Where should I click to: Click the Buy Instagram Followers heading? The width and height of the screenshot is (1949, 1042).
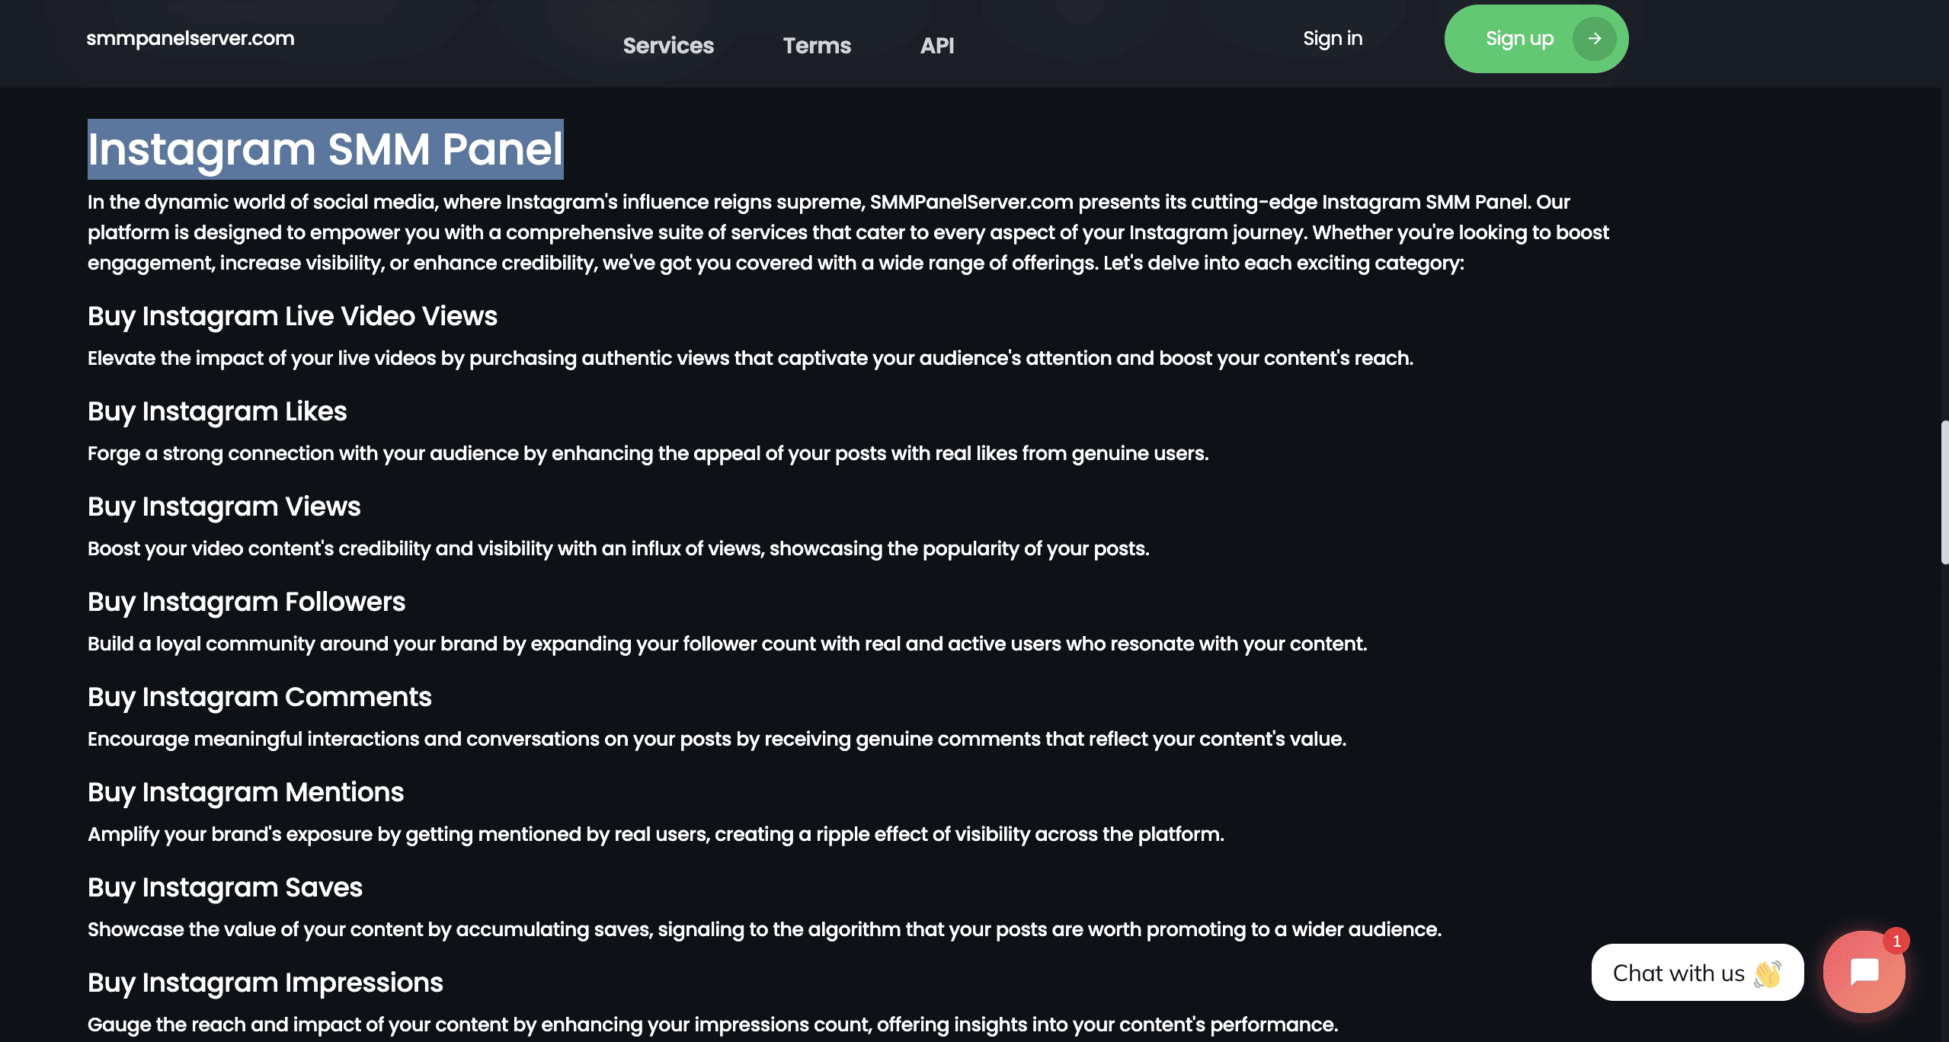(x=247, y=602)
